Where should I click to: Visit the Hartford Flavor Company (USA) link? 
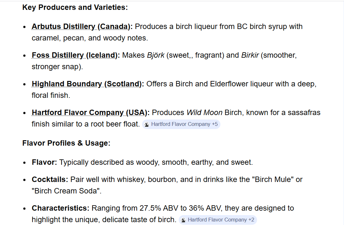coord(90,112)
